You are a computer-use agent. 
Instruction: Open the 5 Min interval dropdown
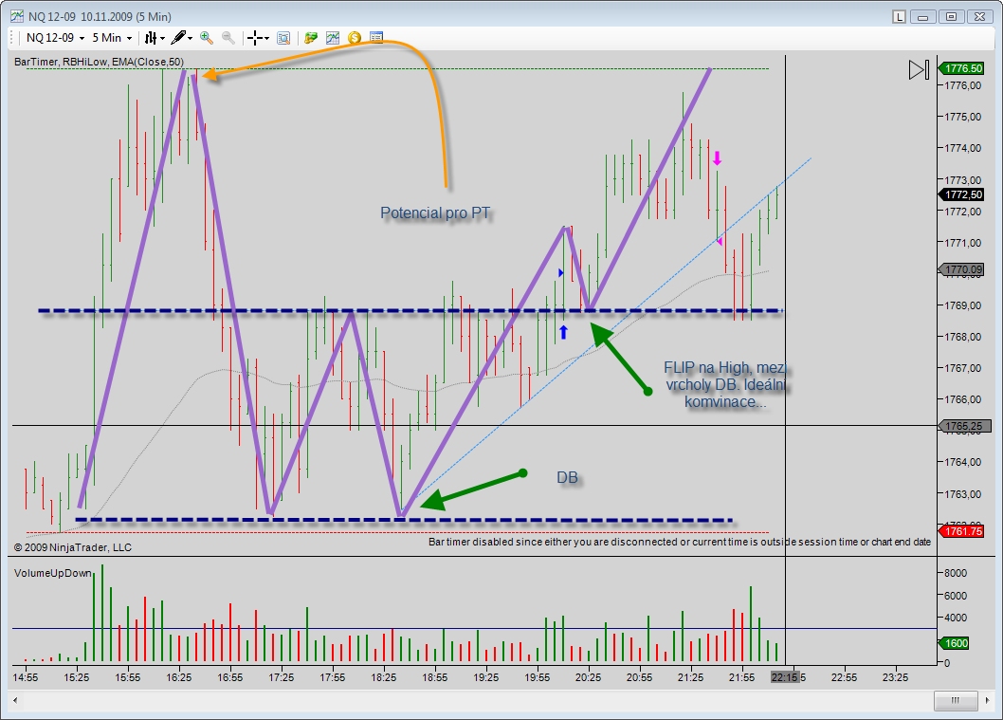click(x=112, y=38)
